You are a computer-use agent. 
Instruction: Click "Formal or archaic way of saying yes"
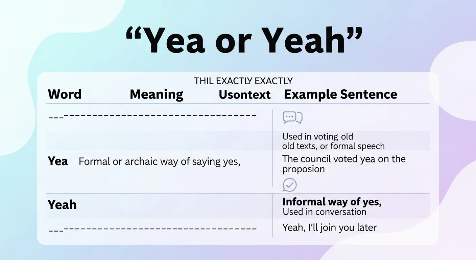(159, 161)
